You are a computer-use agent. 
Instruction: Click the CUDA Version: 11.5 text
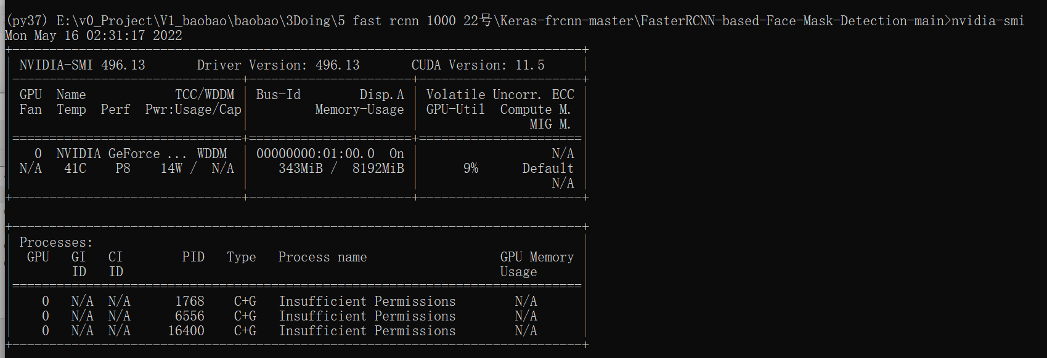point(478,65)
